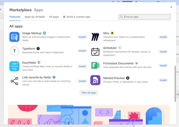Click the illustrated banner image

89,115
